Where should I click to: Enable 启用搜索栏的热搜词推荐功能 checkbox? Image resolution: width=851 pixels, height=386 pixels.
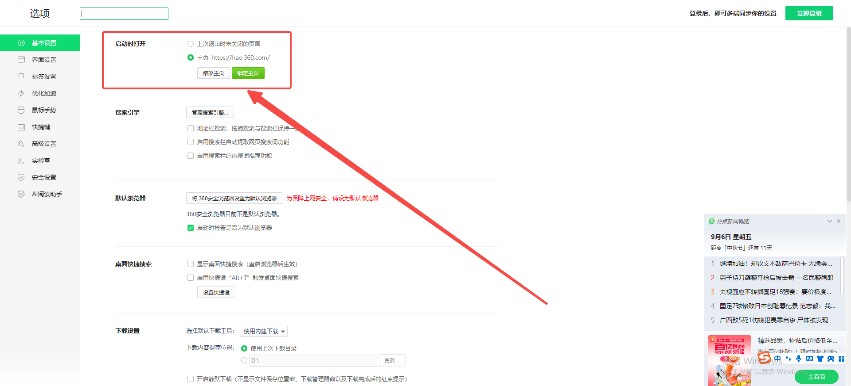pyautogui.click(x=191, y=156)
